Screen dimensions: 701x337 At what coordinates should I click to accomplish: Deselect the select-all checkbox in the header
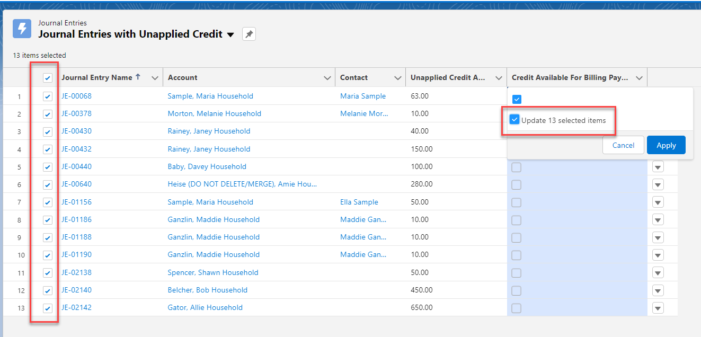tap(47, 77)
